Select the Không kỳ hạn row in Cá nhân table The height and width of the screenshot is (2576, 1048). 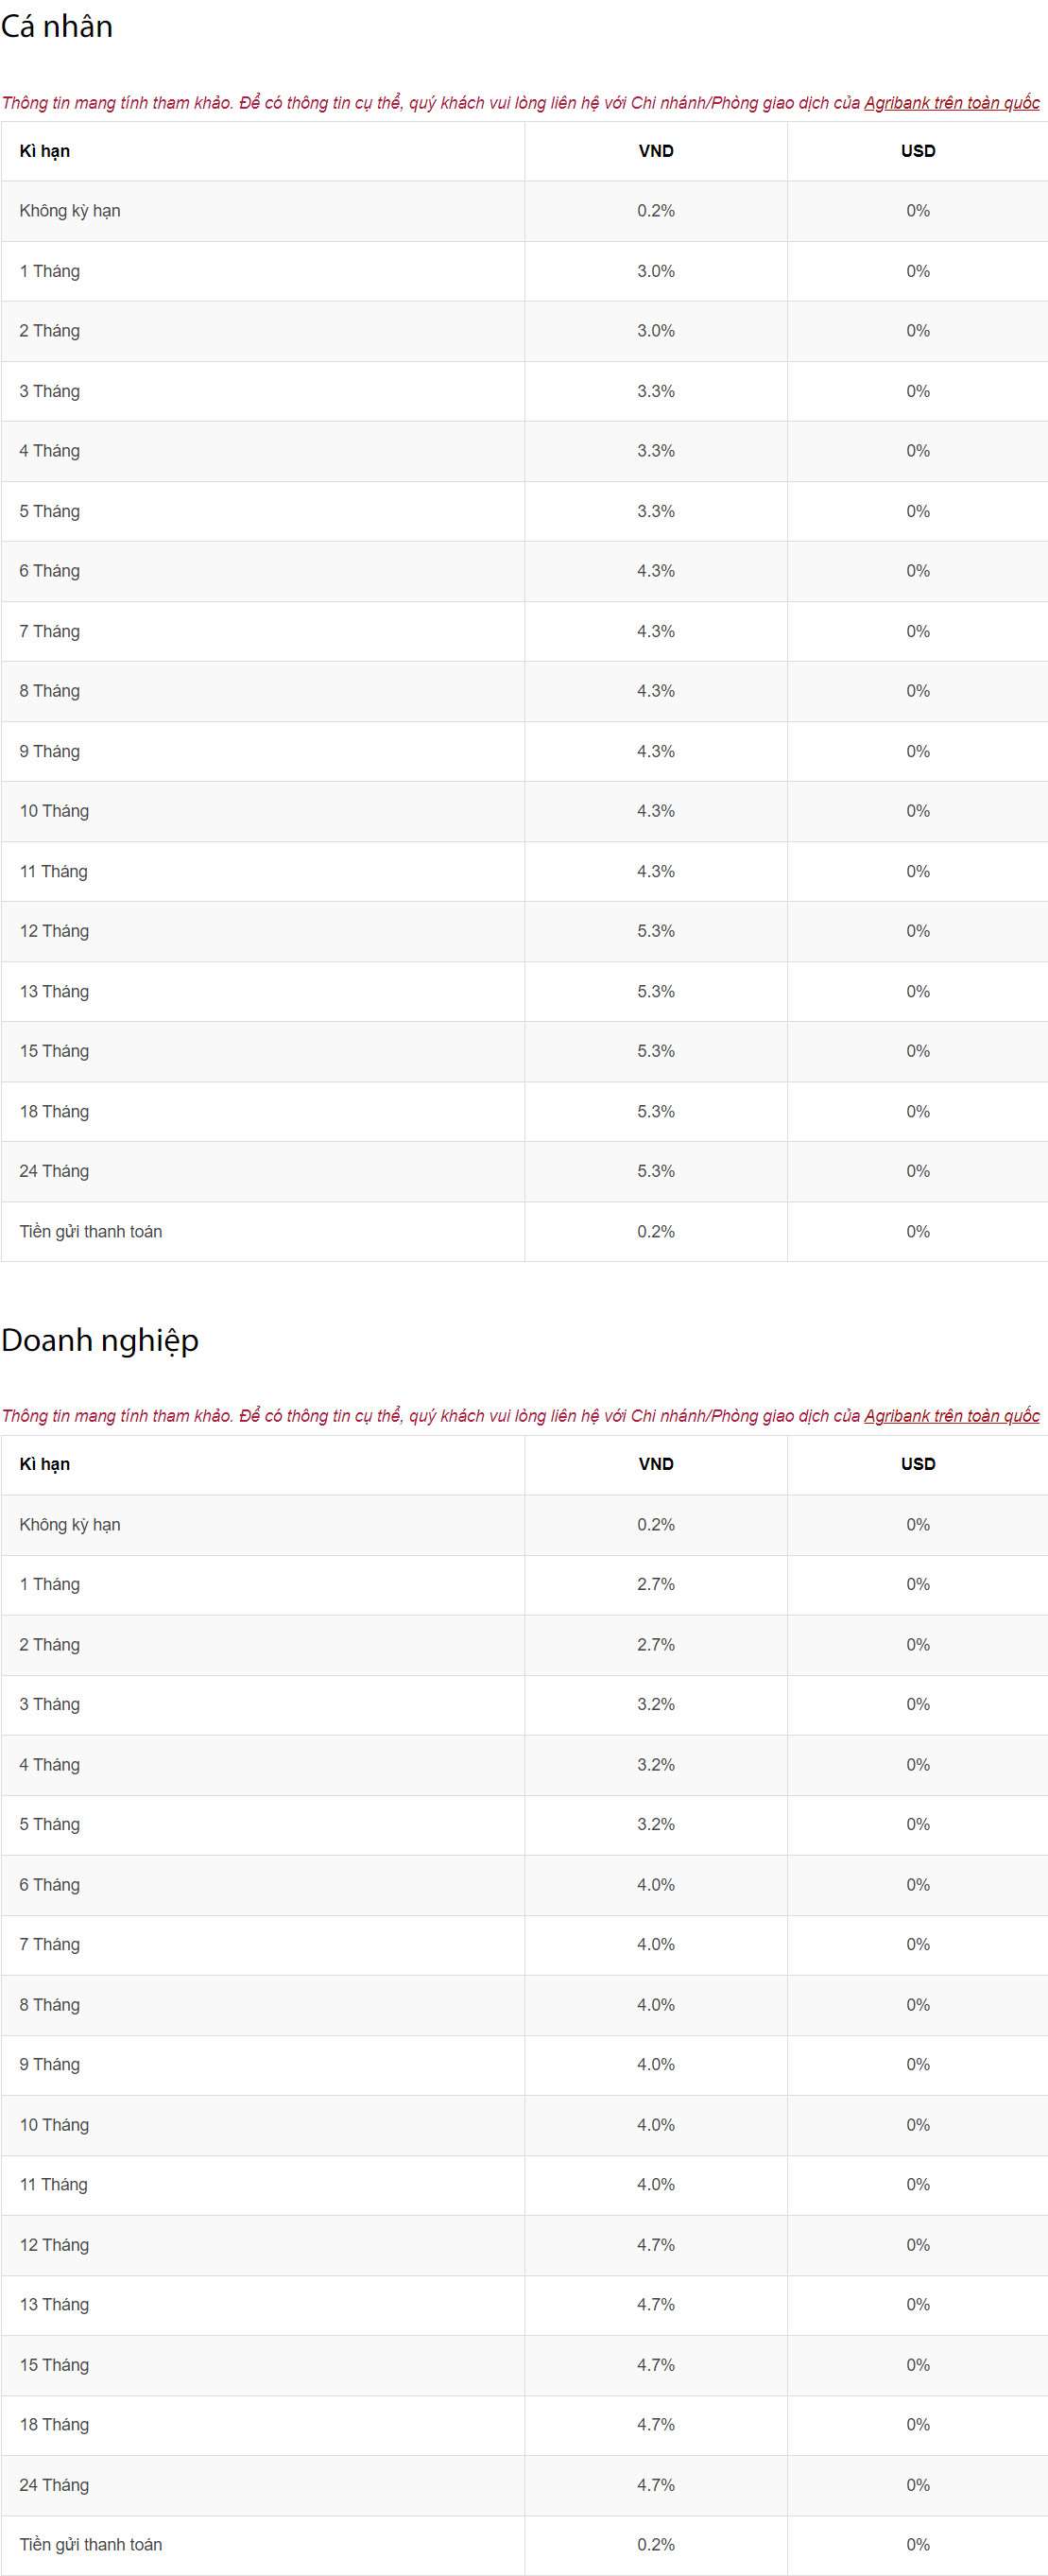click(x=70, y=211)
